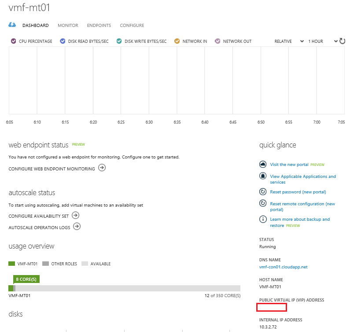Viewport: 354px width, 332px height.
Task: Click the refresh chart icon
Action: tap(342, 41)
